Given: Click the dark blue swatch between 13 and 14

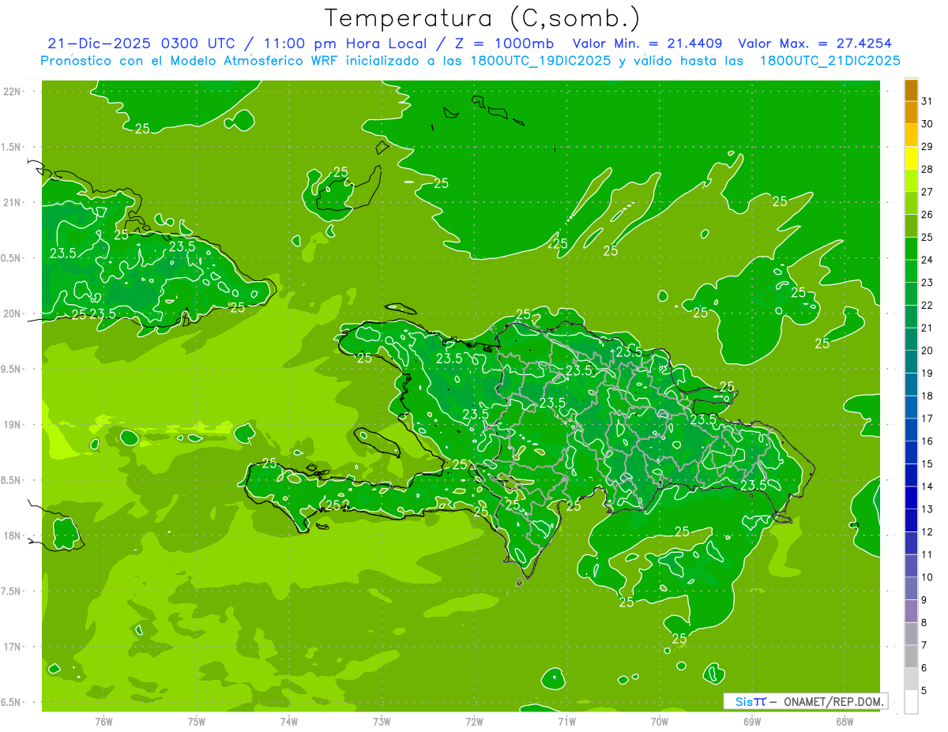Looking at the screenshot, I should [x=911, y=498].
